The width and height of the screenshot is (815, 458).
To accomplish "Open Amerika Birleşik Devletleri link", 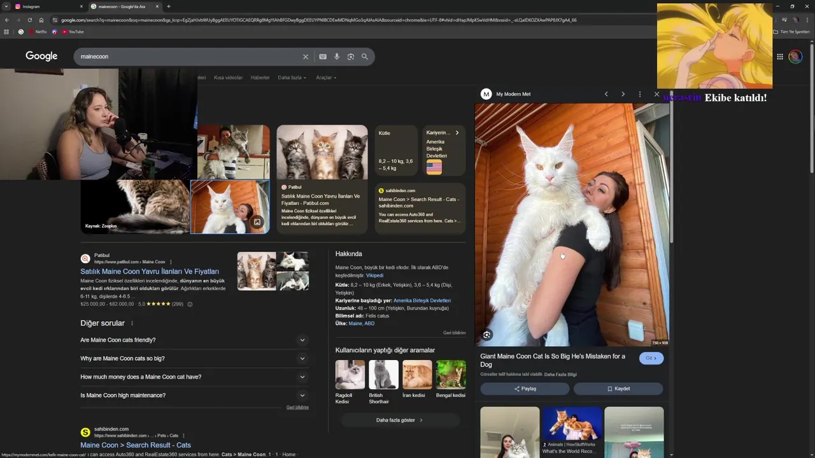I will [x=422, y=301].
